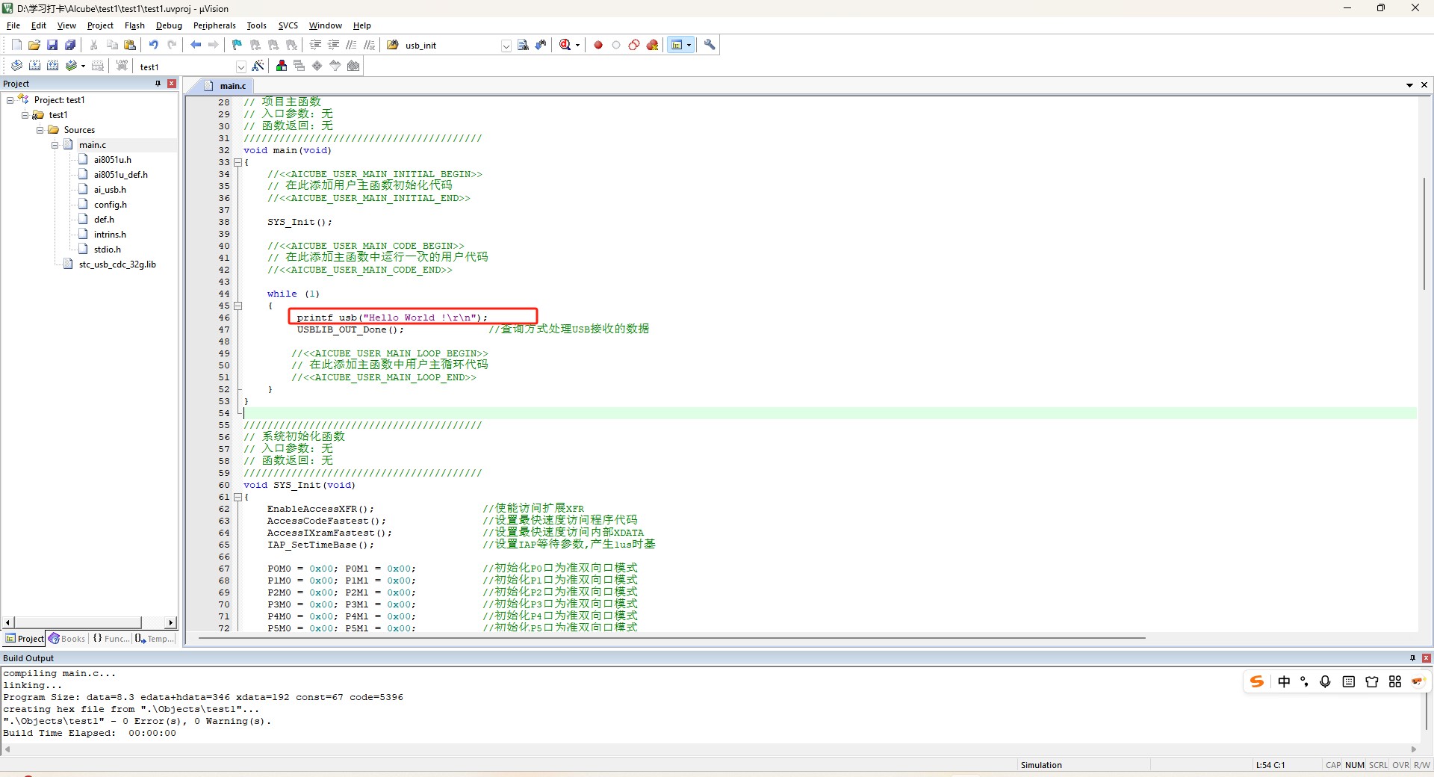Kill all breakpoints icon
The image size is (1434, 777).
tap(653, 45)
